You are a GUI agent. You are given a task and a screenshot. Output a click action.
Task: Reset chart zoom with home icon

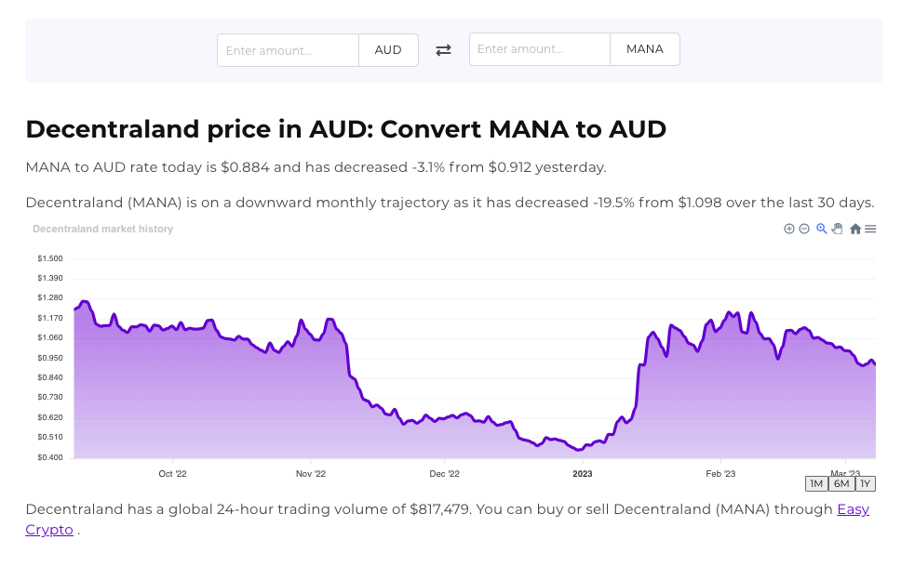click(x=855, y=229)
